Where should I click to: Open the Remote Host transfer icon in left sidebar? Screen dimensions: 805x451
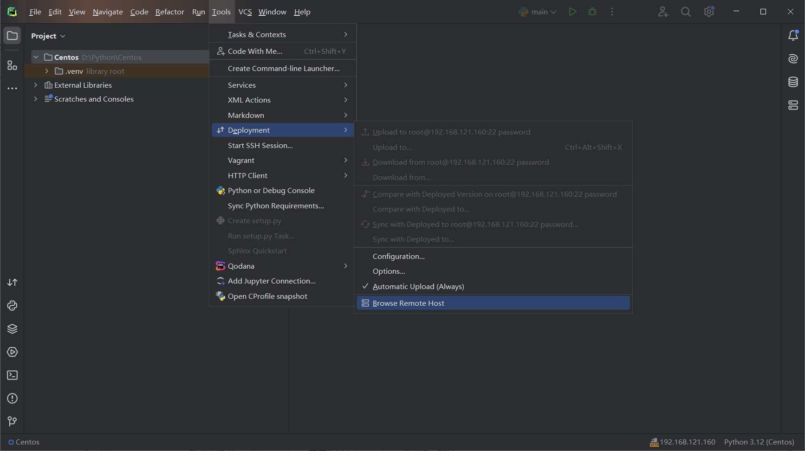pos(13,283)
